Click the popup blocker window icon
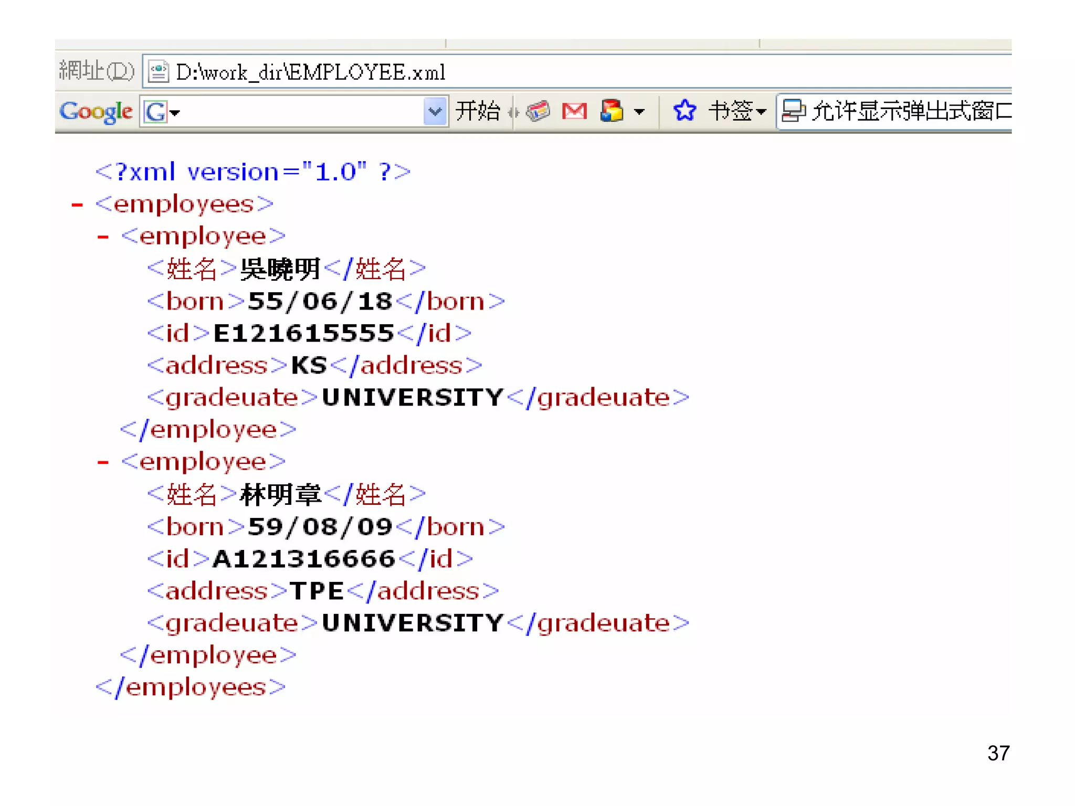This screenshot has height=806, width=1075. 793,111
